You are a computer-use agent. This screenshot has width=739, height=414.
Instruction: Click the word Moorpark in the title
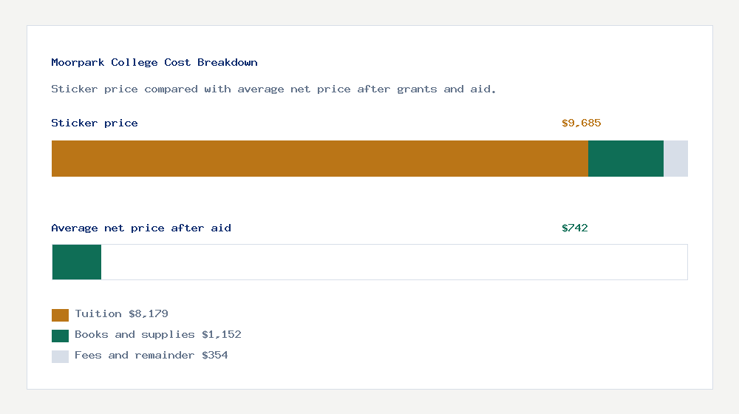pos(78,62)
